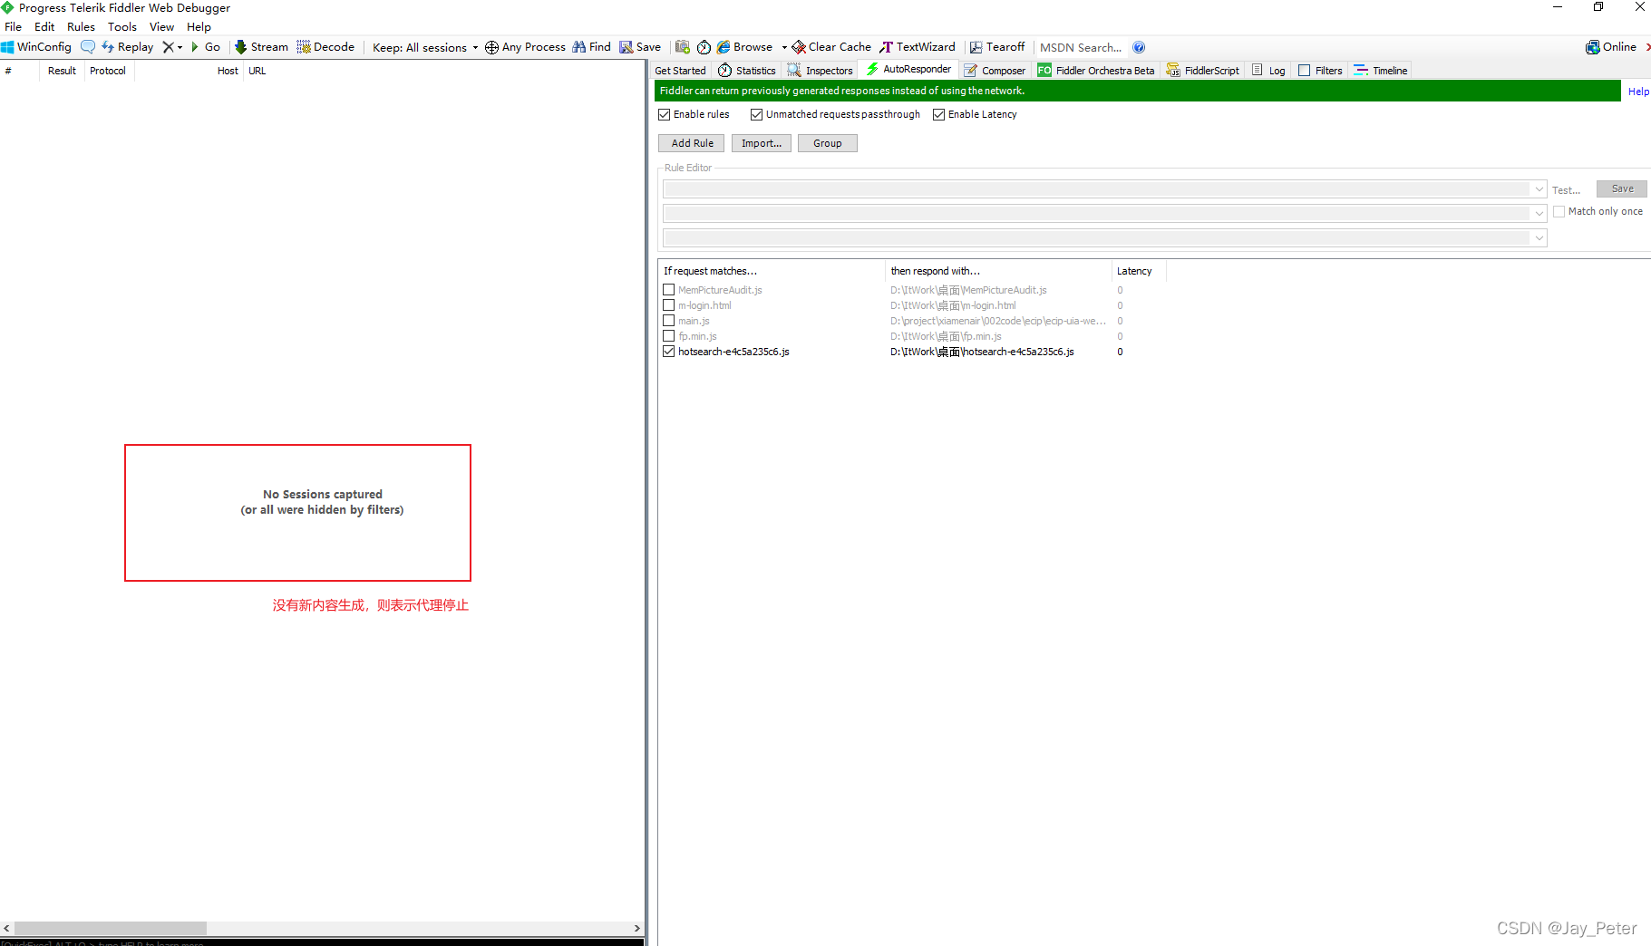The image size is (1651, 946).
Task: Switch to the Timeline tab
Action: point(1381,71)
